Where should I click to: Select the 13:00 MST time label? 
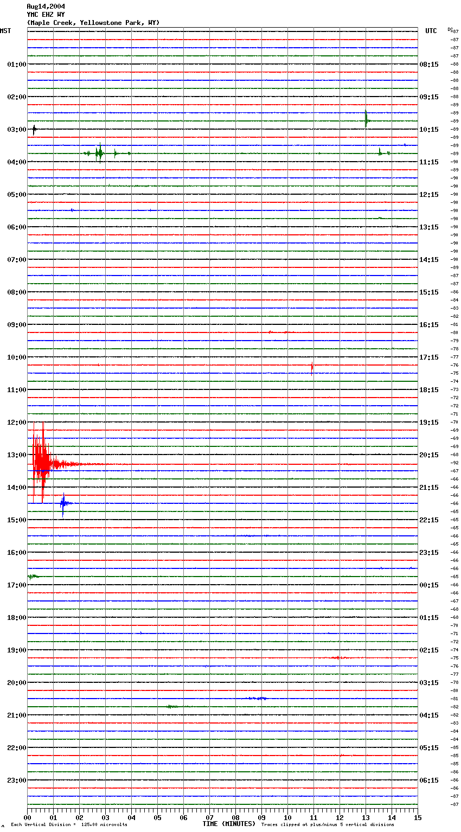pos(17,455)
